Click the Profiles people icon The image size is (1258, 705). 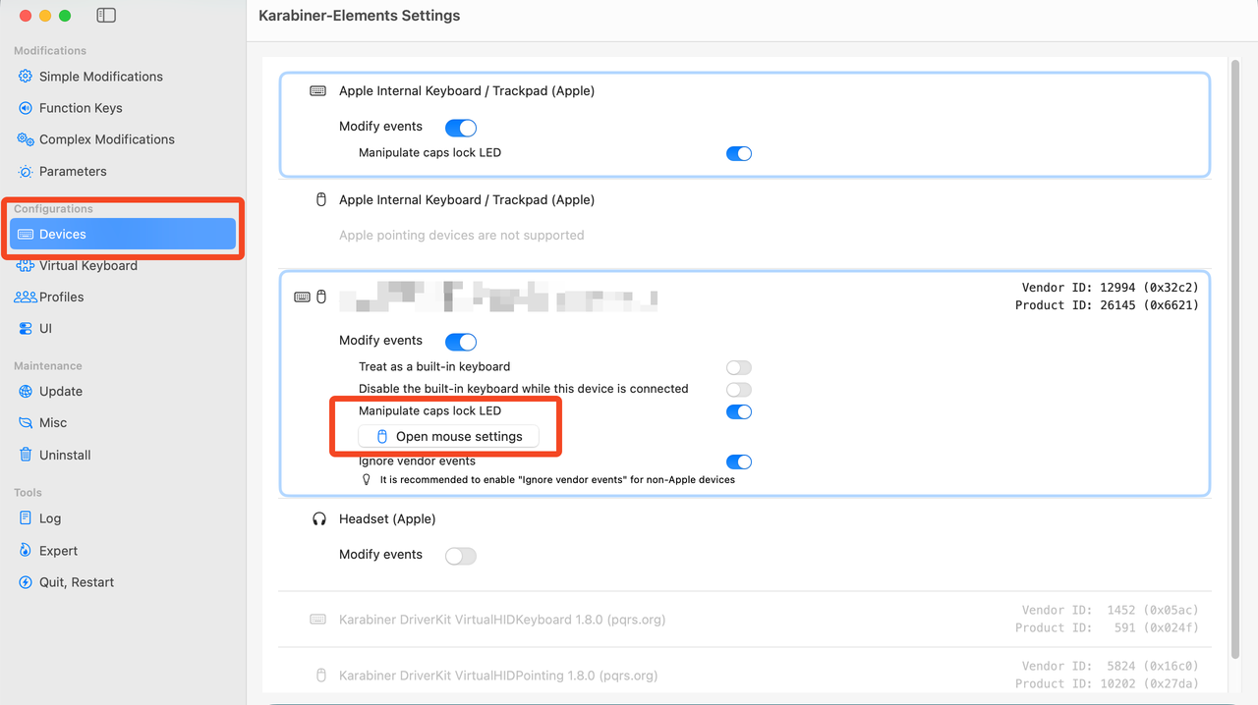(x=26, y=297)
